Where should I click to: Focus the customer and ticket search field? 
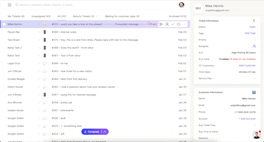pos(47,5)
